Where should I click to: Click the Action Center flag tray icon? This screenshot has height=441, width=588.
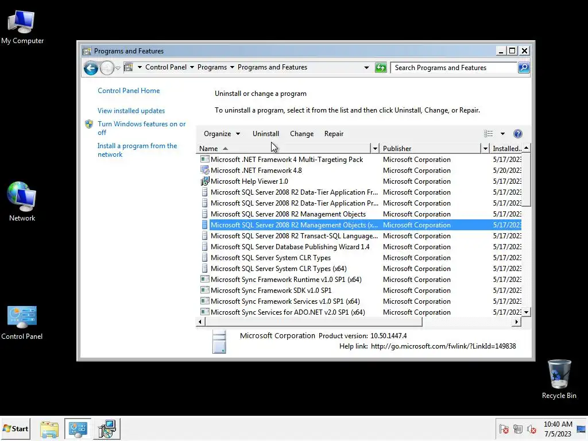click(504, 429)
